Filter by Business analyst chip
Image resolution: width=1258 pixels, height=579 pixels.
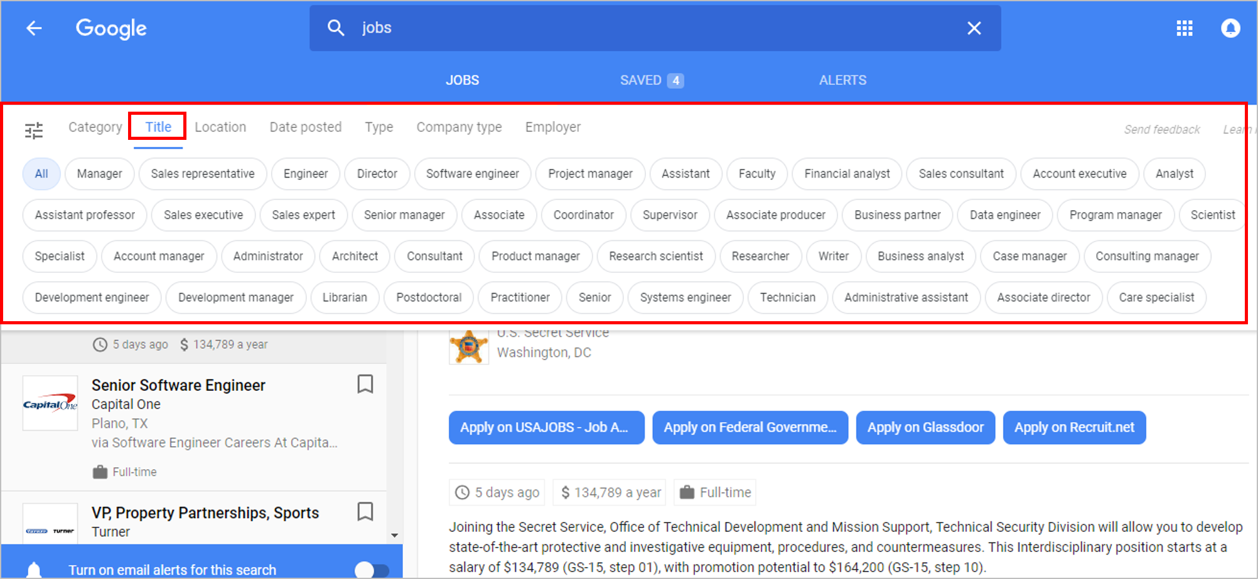point(921,257)
